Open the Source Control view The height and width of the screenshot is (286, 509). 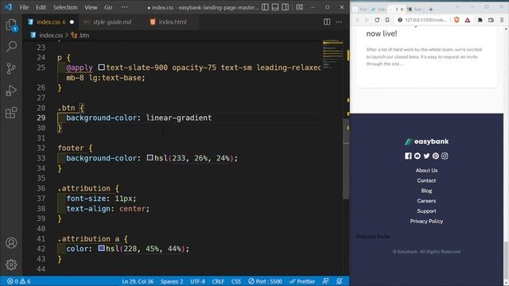point(11,68)
